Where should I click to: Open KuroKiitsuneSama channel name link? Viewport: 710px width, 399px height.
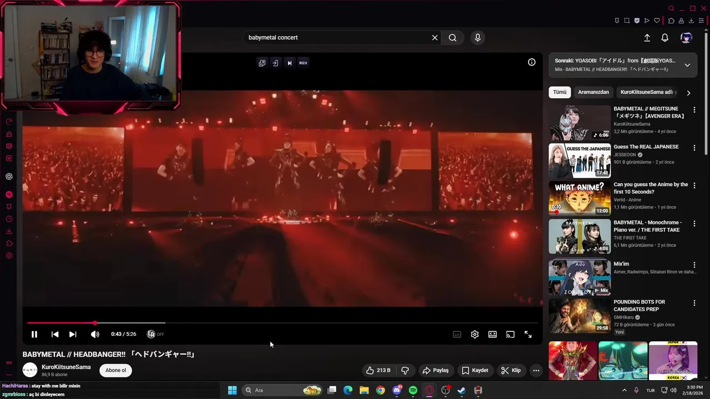66,367
